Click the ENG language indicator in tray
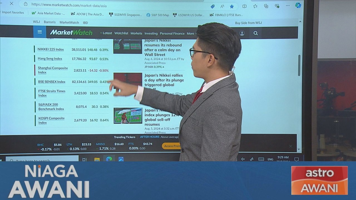Viewport: 356px width, 200px height. pyautogui.click(x=270, y=159)
